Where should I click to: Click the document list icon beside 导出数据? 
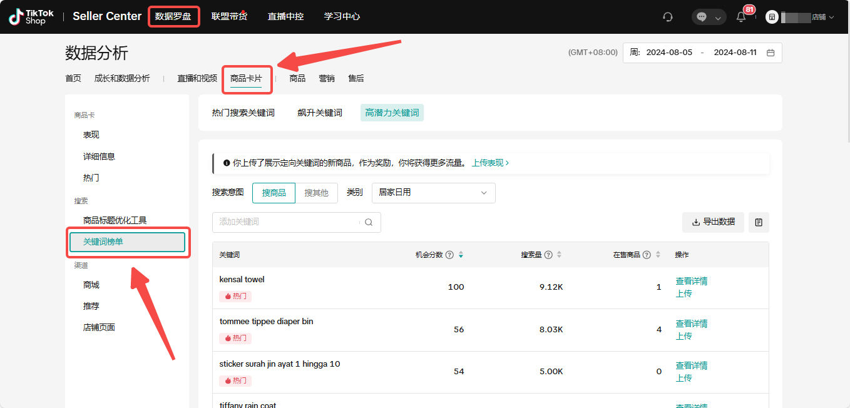(759, 222)
